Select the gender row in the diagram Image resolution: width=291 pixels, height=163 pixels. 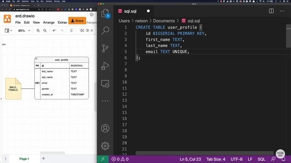pos(62,89)
